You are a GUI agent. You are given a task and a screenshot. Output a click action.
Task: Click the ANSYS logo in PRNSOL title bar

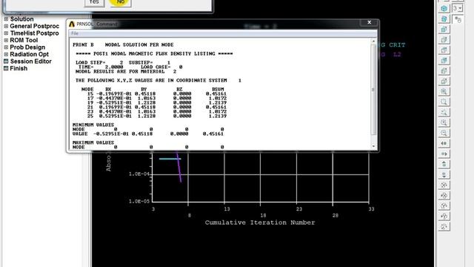click(x=72, y=24)
